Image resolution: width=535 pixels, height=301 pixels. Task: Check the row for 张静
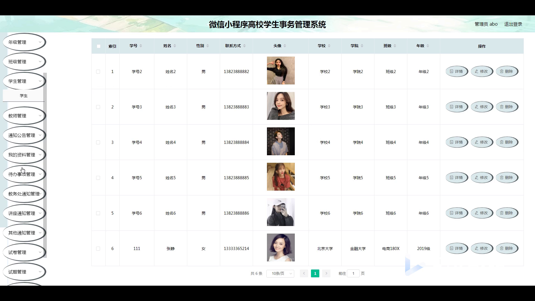pyautogui.click(x=98, y=249)
